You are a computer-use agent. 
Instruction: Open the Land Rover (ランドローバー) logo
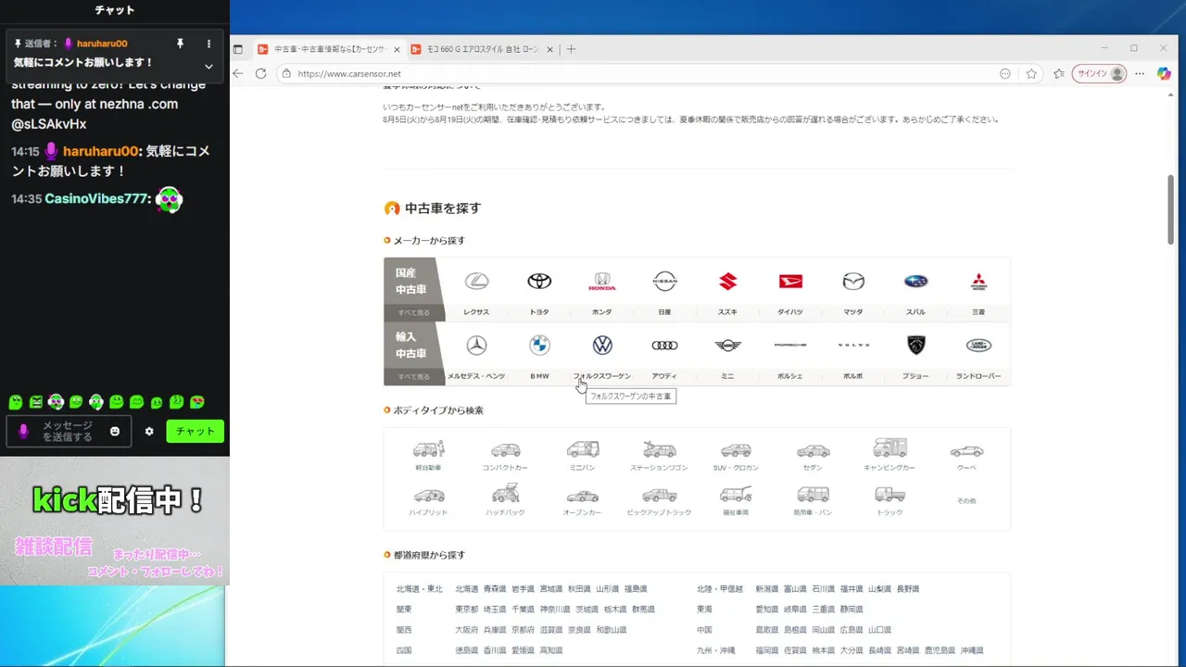[x=978, y=346]
